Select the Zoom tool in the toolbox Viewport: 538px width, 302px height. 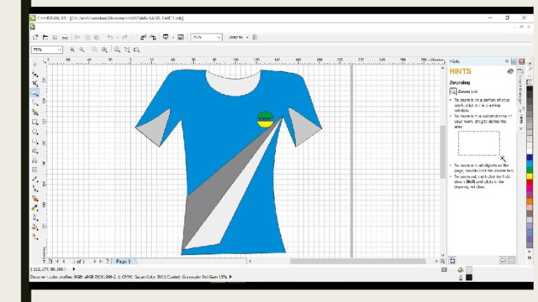[x=35, y=93]
